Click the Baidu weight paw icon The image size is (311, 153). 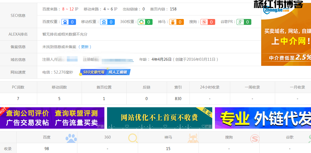coord(65,22)
